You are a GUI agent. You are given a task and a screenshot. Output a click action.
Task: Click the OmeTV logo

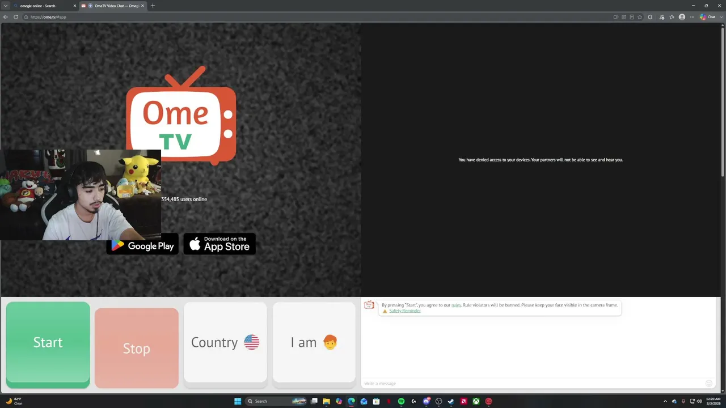point(181,116)
